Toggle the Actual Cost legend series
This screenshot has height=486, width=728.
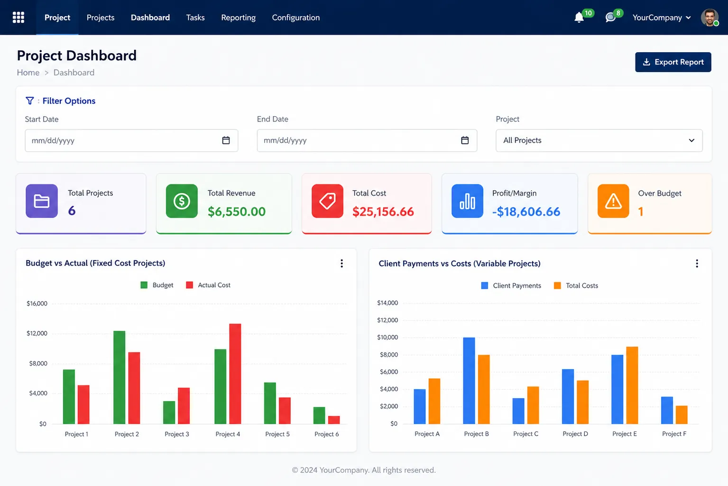tap(208, 285)
